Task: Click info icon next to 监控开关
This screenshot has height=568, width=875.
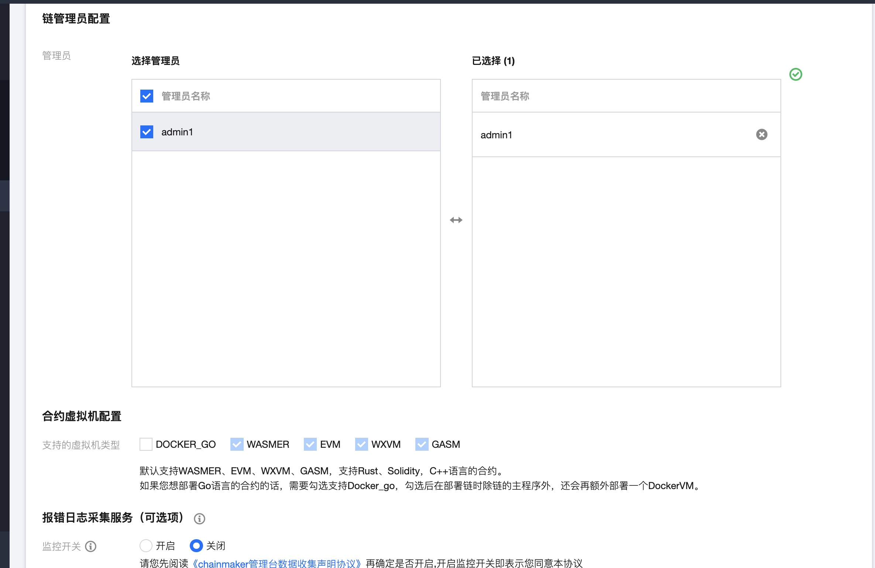Action: pyautogui.click(x=91, y=546)
